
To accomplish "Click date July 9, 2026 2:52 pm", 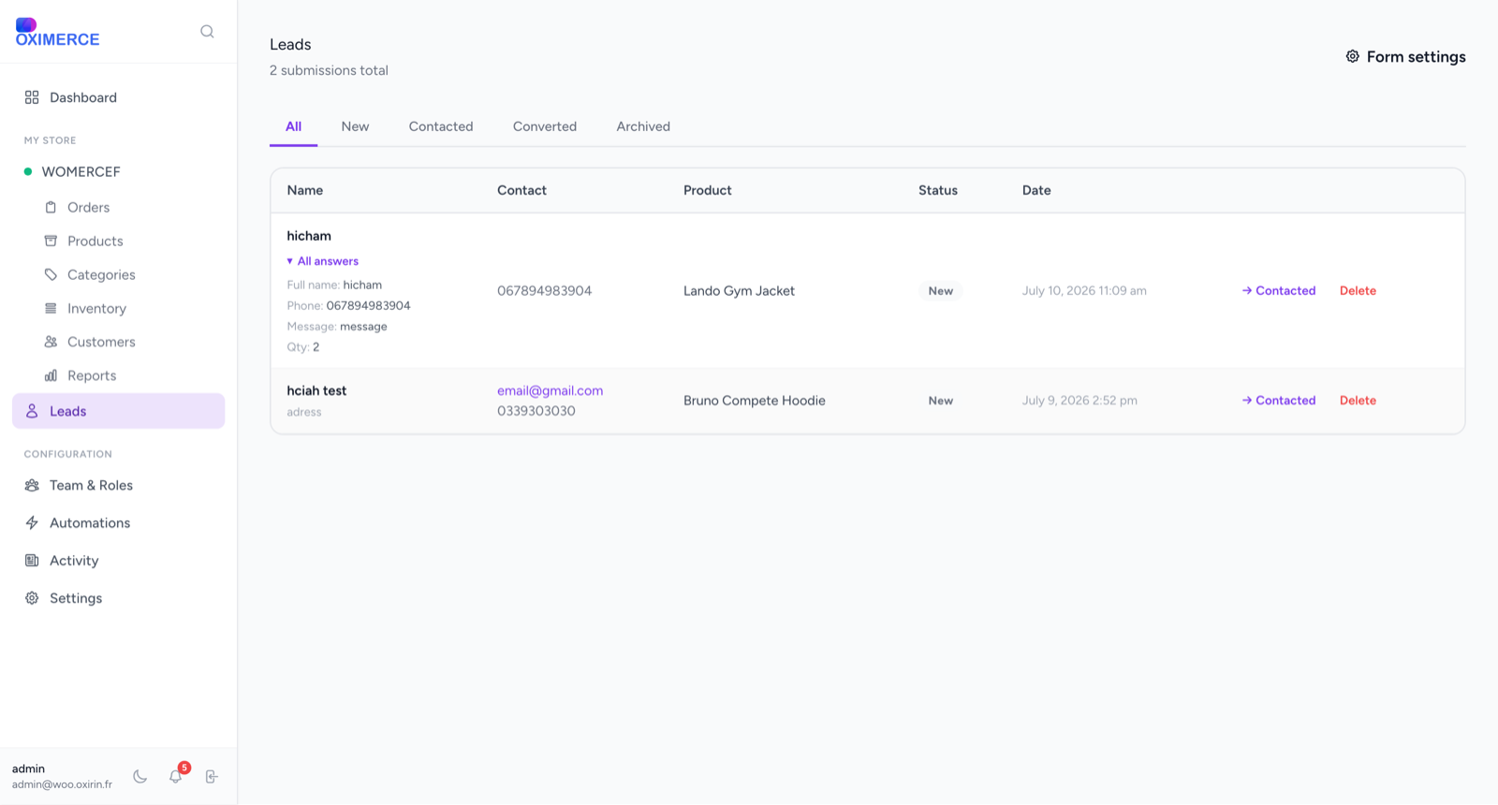I will 1079,401.
